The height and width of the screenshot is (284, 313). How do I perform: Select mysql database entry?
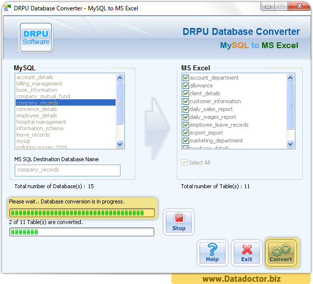point(66,141)
